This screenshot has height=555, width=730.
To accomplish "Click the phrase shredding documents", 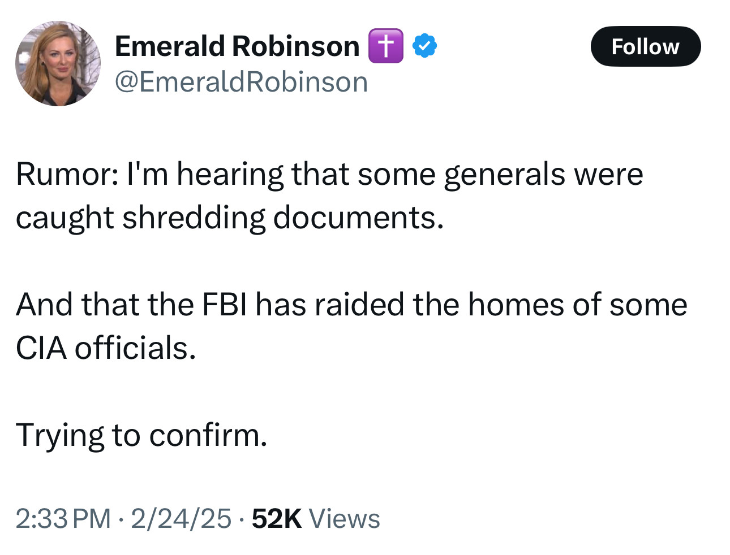I will click(282, 217).
